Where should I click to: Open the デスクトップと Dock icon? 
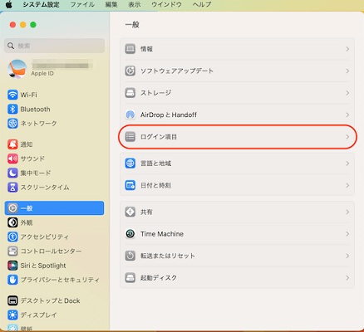pyautogui.click(x=12, y=300)
